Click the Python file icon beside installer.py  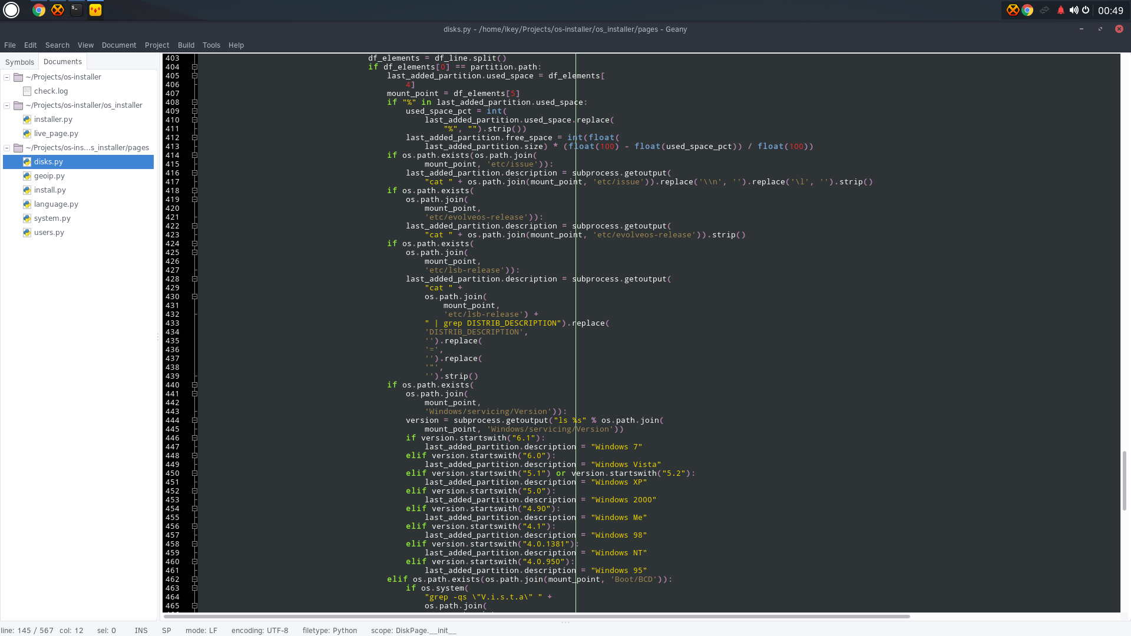coord(27,120)
